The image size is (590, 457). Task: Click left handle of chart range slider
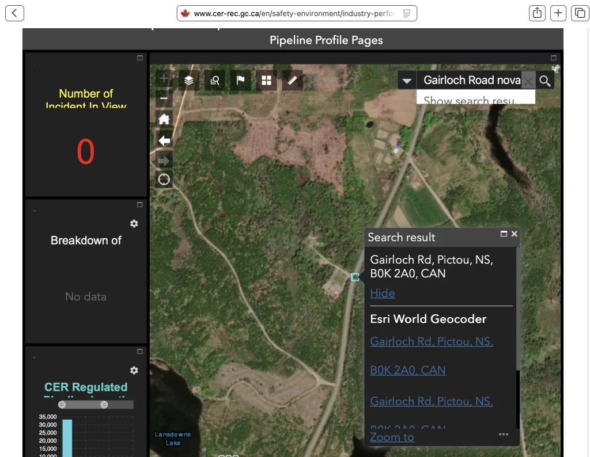point(62,405)
